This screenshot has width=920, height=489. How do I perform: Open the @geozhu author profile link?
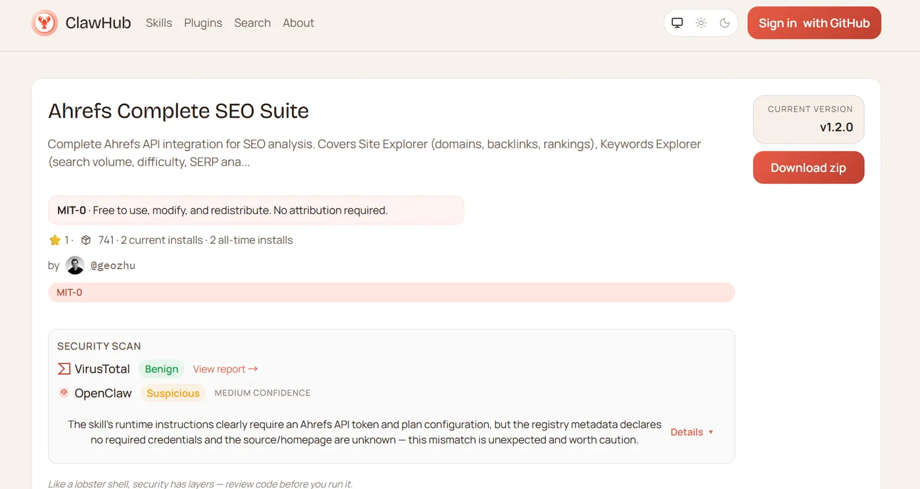(113, 266)
